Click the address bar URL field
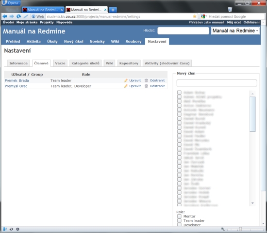 (x=119, y=16)
